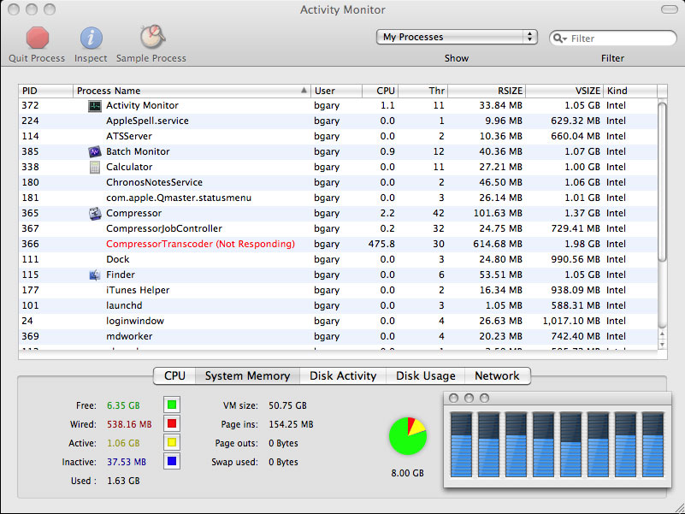This screenshot has height=514, width=685.
Task: Switch to the Disk Usage tab
Action: [x=426, y=376]
